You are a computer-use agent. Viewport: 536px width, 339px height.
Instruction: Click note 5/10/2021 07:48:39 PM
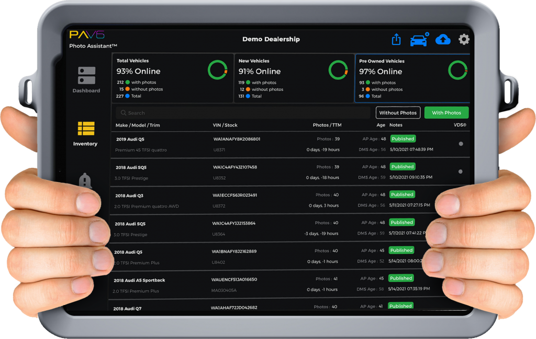pos(411,149)
